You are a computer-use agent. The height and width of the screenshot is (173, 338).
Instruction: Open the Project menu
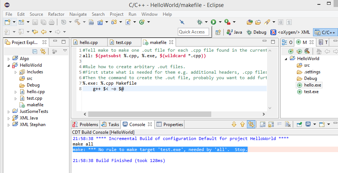coord(116,14)
